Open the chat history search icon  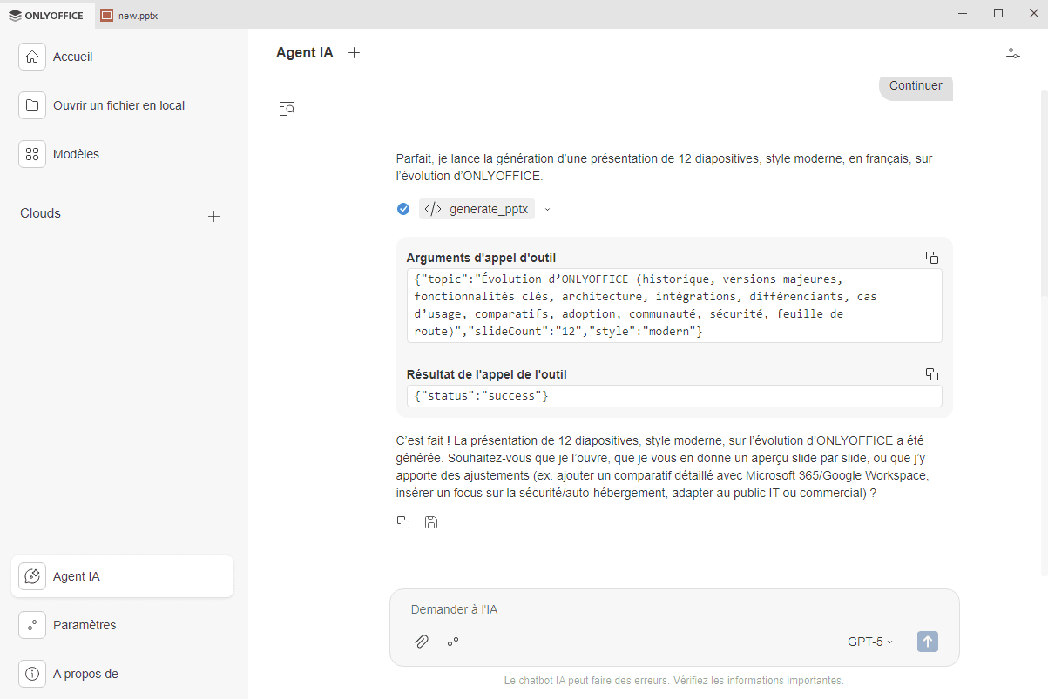point(287,109)
